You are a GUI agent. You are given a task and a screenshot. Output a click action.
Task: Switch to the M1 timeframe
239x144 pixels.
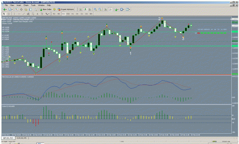tap(54, 14)
